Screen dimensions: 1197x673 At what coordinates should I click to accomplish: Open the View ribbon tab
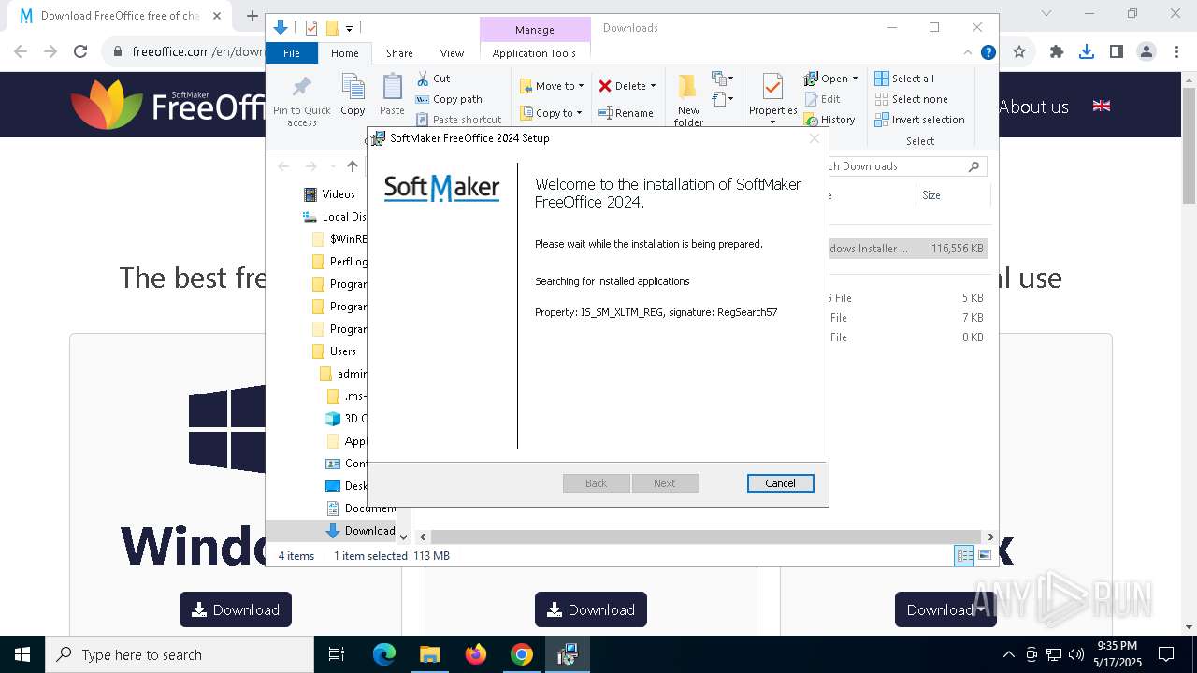[x=452, y=53]
